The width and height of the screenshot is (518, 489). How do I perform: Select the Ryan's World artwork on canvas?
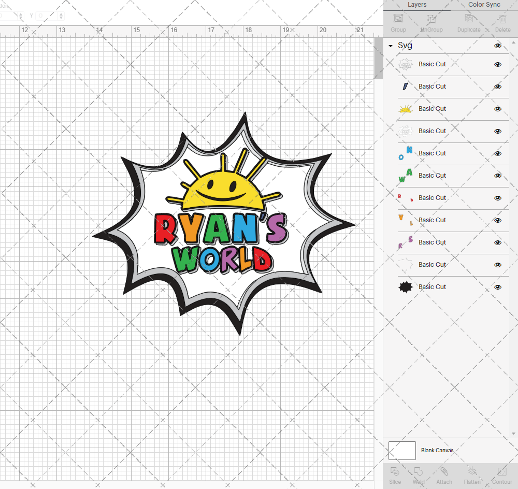(x=224, y=224)
